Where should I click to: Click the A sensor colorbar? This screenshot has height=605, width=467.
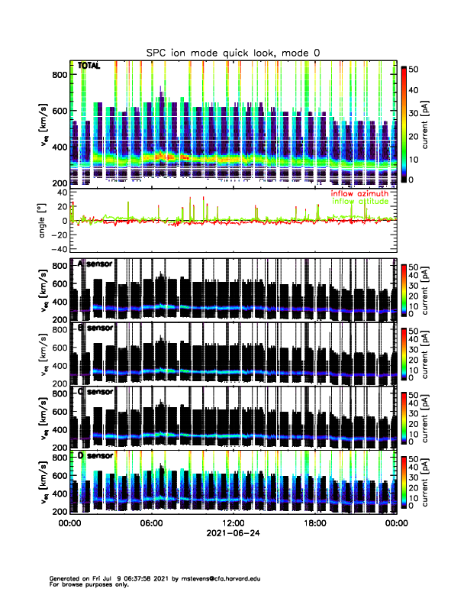click(404, 288)
